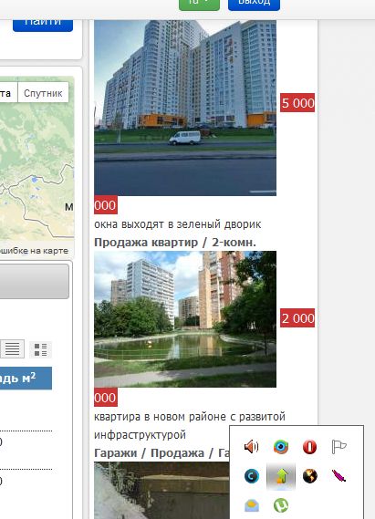375x519 pixels.
Task: Click the dark globe tray icon
Action: coord(310,476)
